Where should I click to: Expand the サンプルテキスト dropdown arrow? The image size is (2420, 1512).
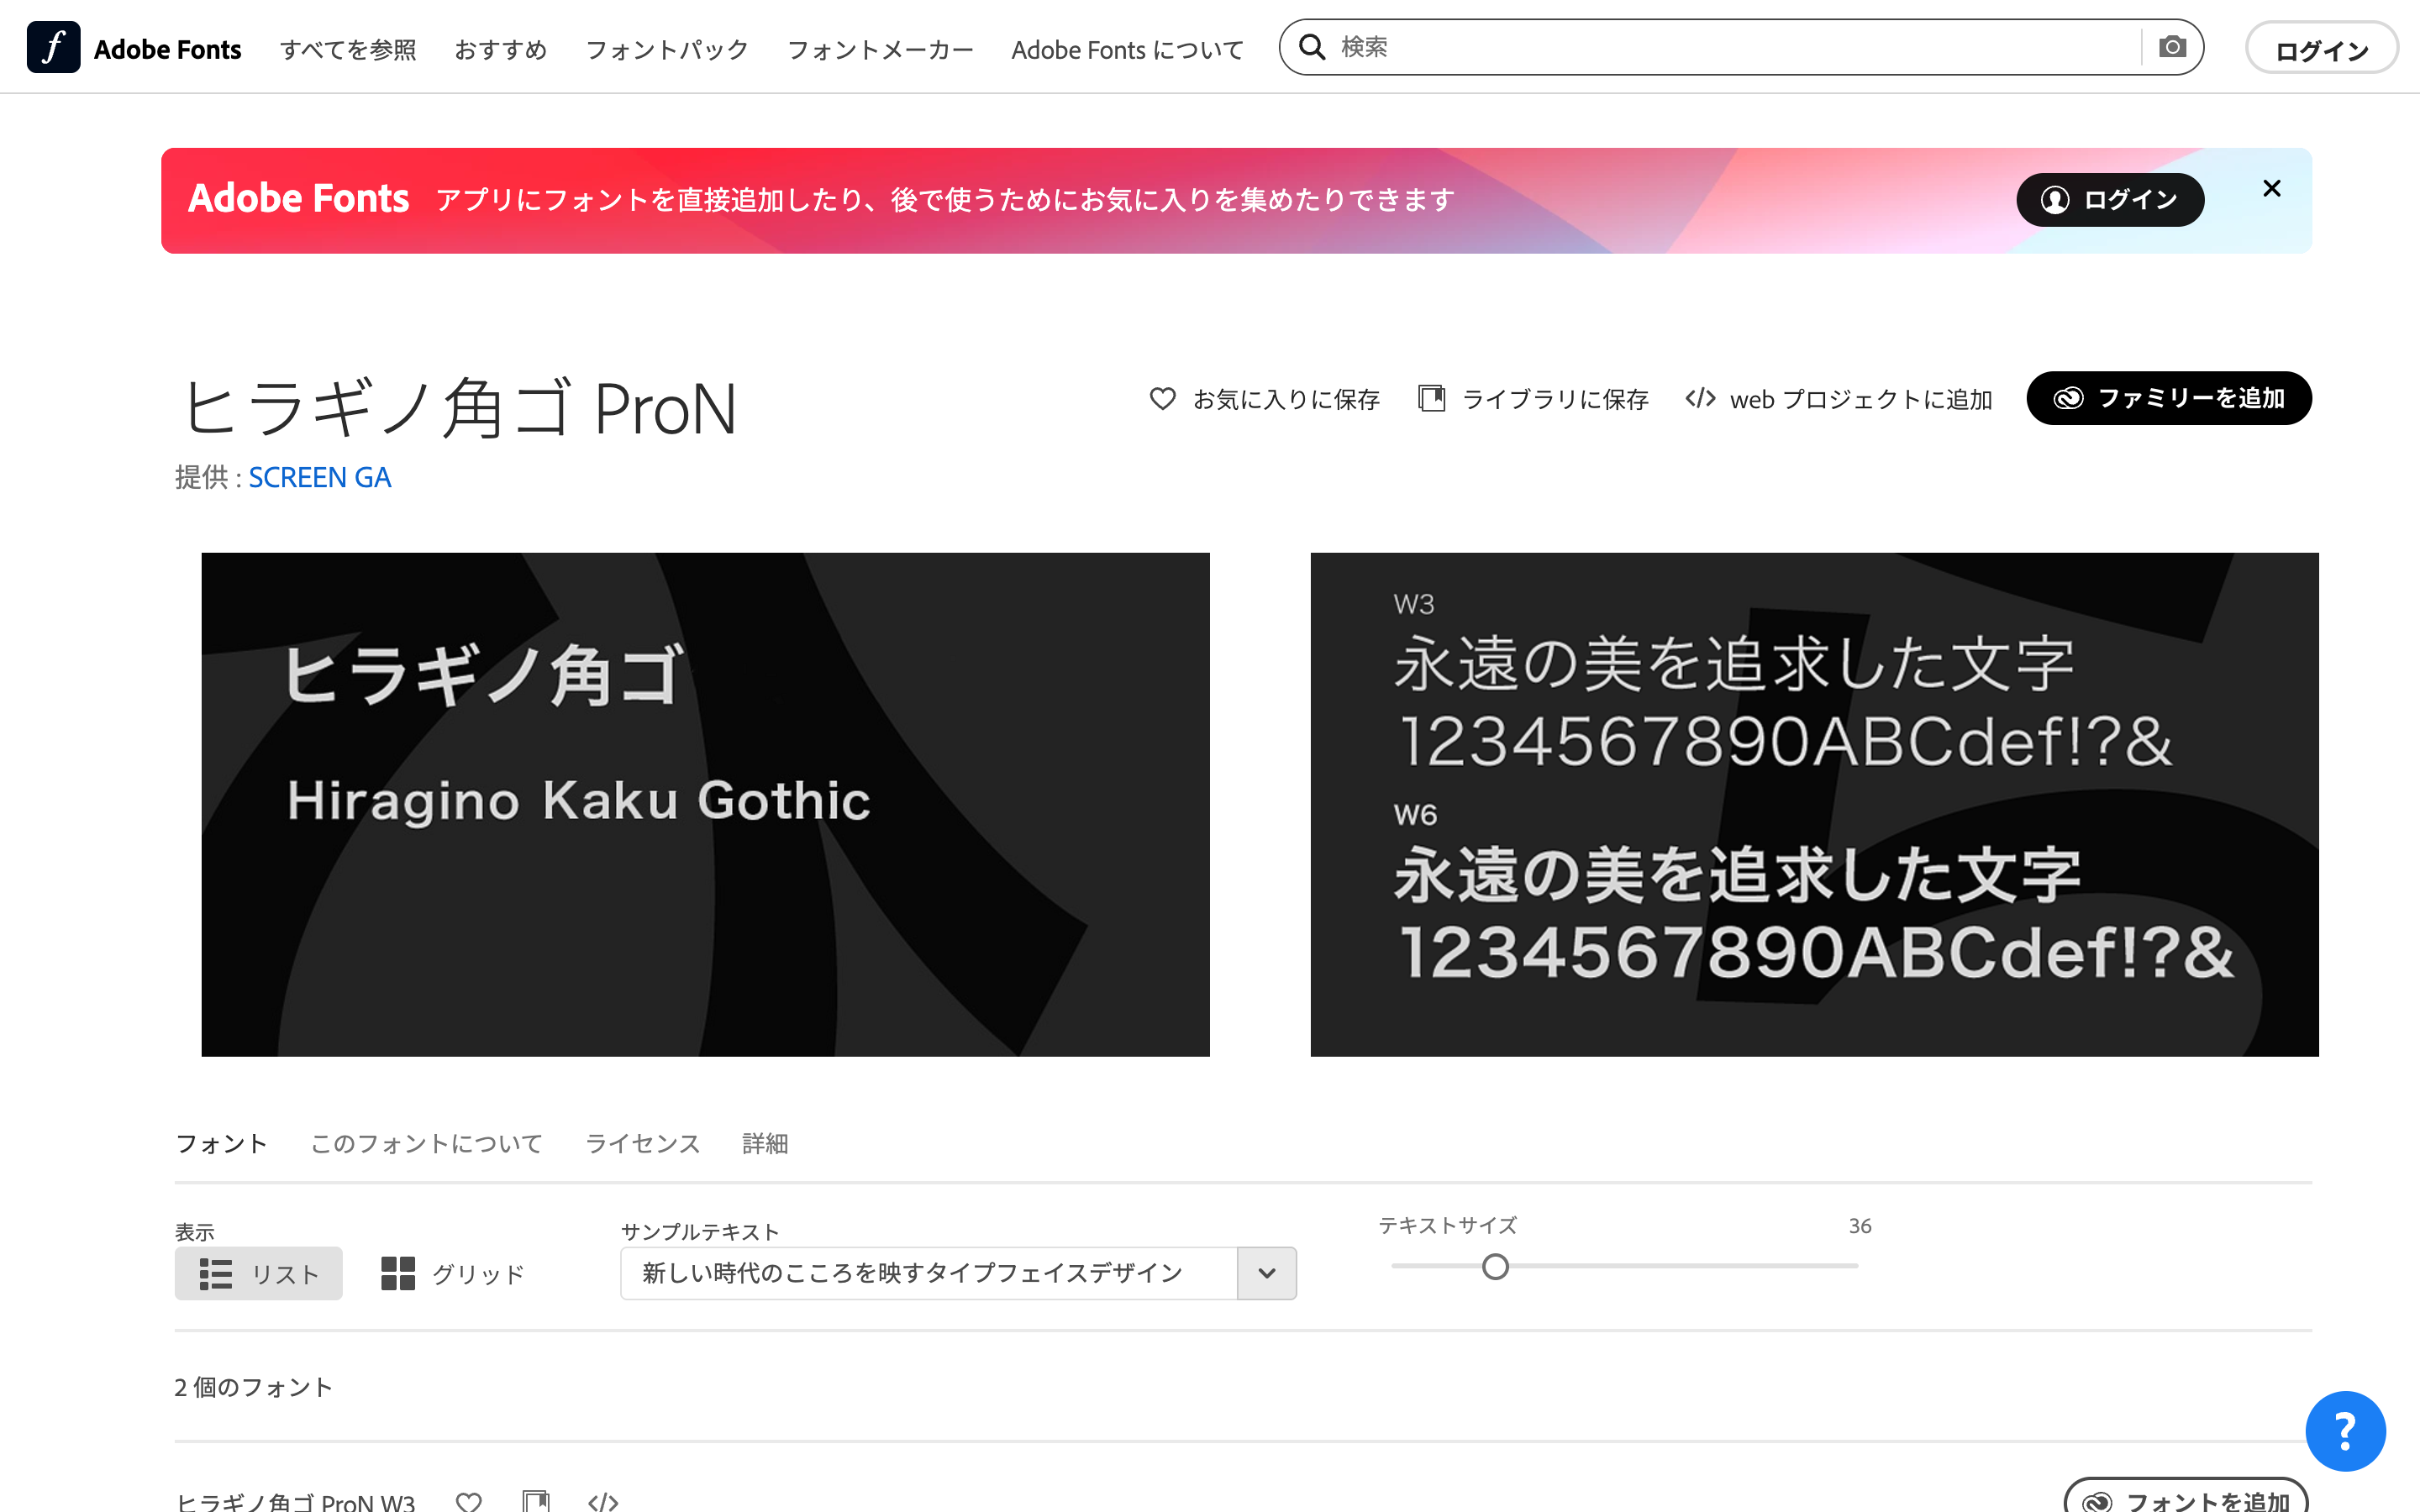[1267, 1273]
